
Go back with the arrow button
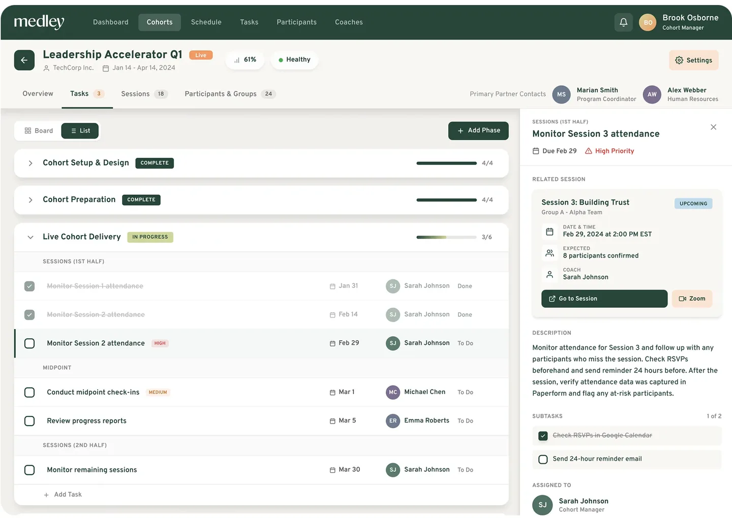(24, 60)
